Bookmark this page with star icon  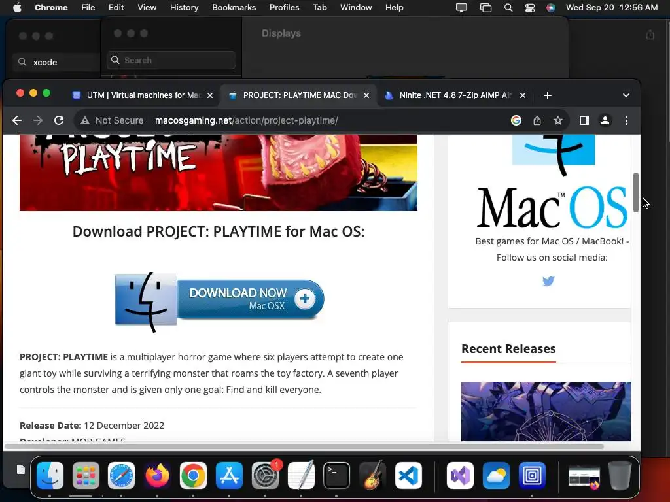pyautogui.click(x=558, y=120)
